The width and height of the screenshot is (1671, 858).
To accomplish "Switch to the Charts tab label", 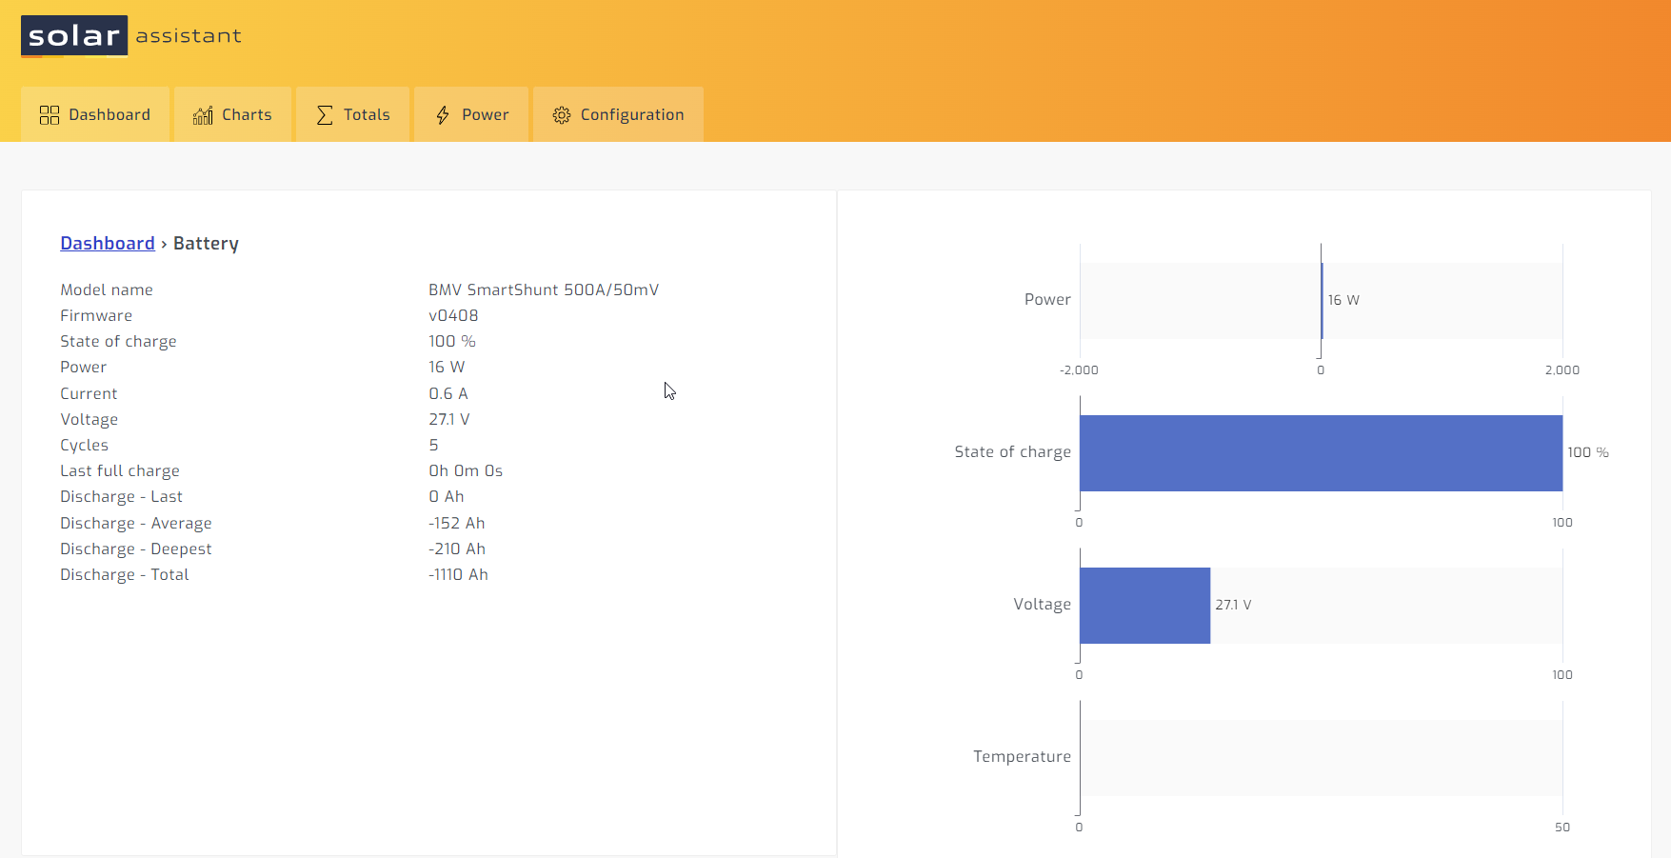I will click(247, 114).
